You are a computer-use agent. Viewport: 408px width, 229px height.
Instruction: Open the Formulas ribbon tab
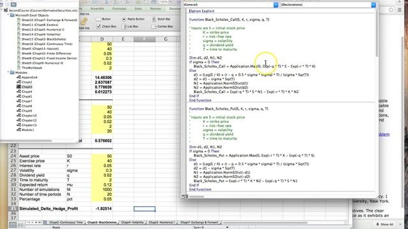click(119, 8)
